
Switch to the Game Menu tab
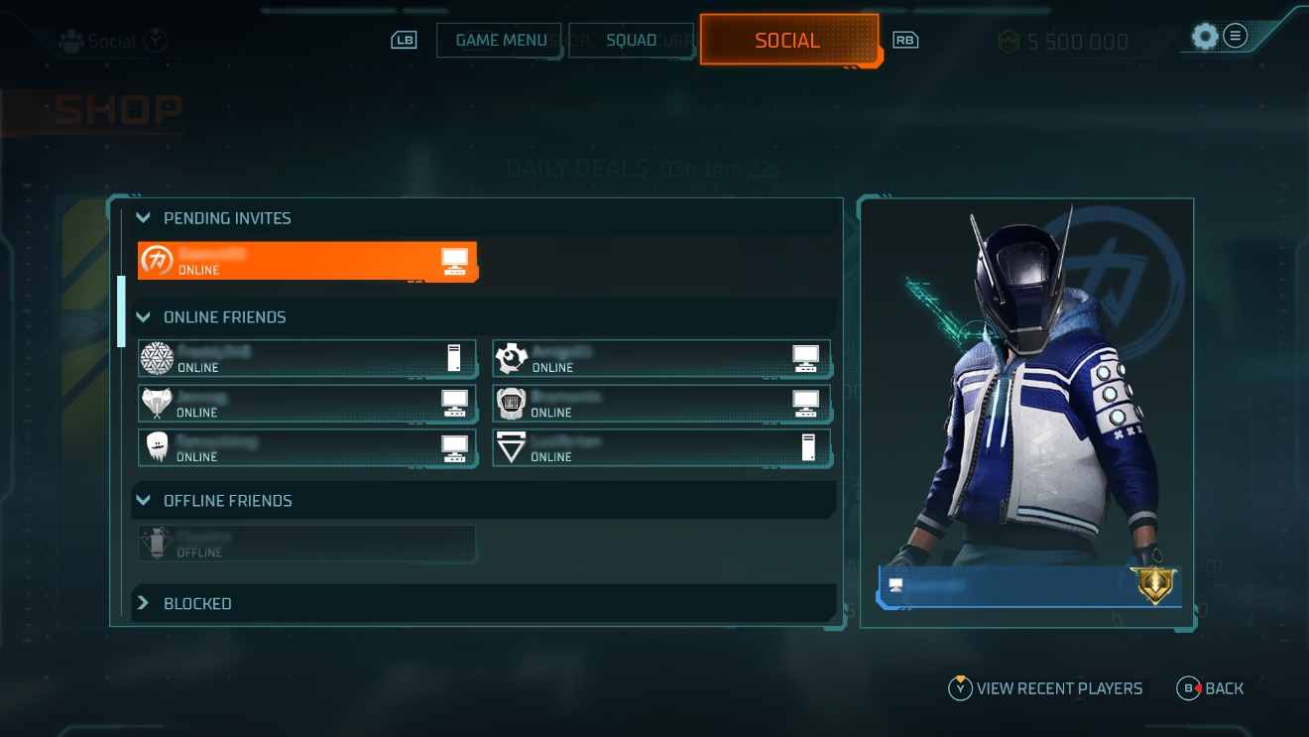pos(499,41)
